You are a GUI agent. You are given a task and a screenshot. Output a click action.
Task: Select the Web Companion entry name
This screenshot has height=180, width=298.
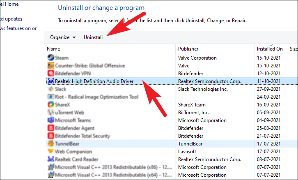tap(73, 152)
